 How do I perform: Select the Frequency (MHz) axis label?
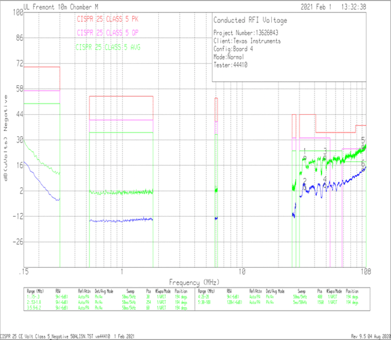click(195, 281)
